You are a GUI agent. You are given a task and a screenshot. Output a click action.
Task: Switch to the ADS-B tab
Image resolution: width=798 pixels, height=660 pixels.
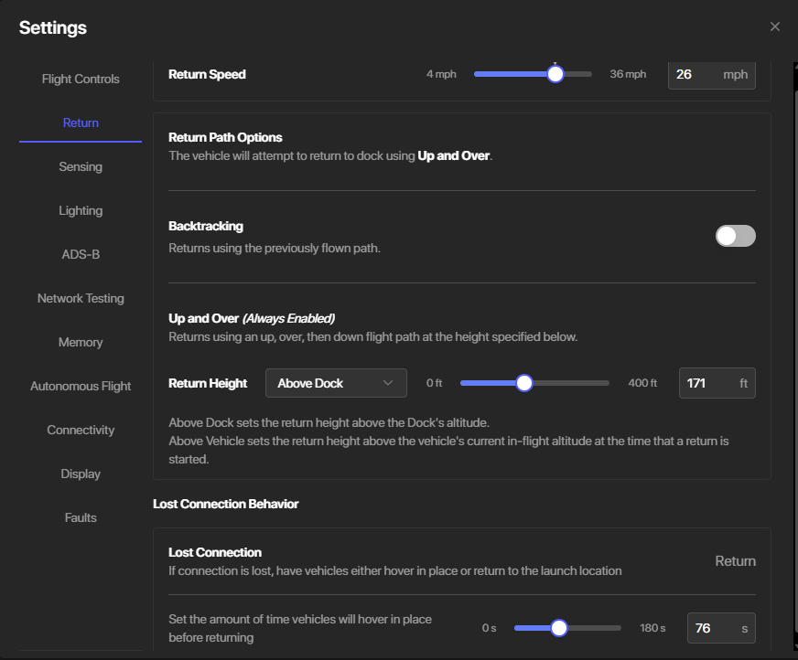coord(81,254)
